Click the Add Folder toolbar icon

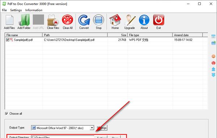point(24,20)
